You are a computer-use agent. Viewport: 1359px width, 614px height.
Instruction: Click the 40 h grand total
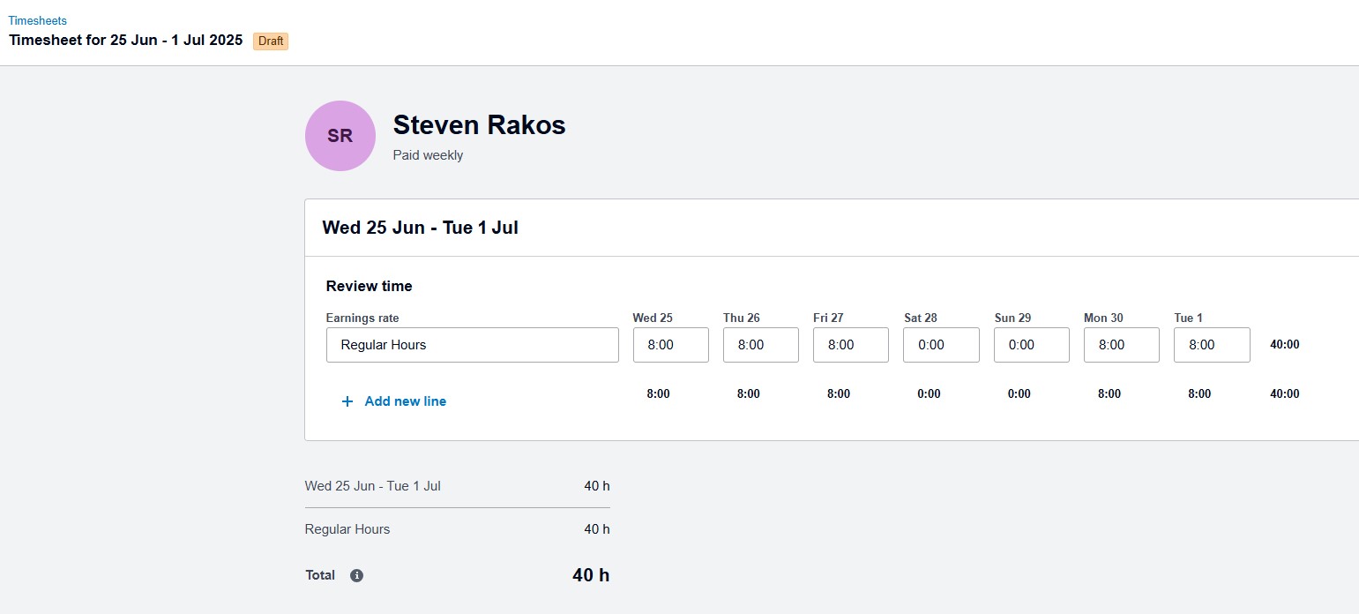point(590,575)
